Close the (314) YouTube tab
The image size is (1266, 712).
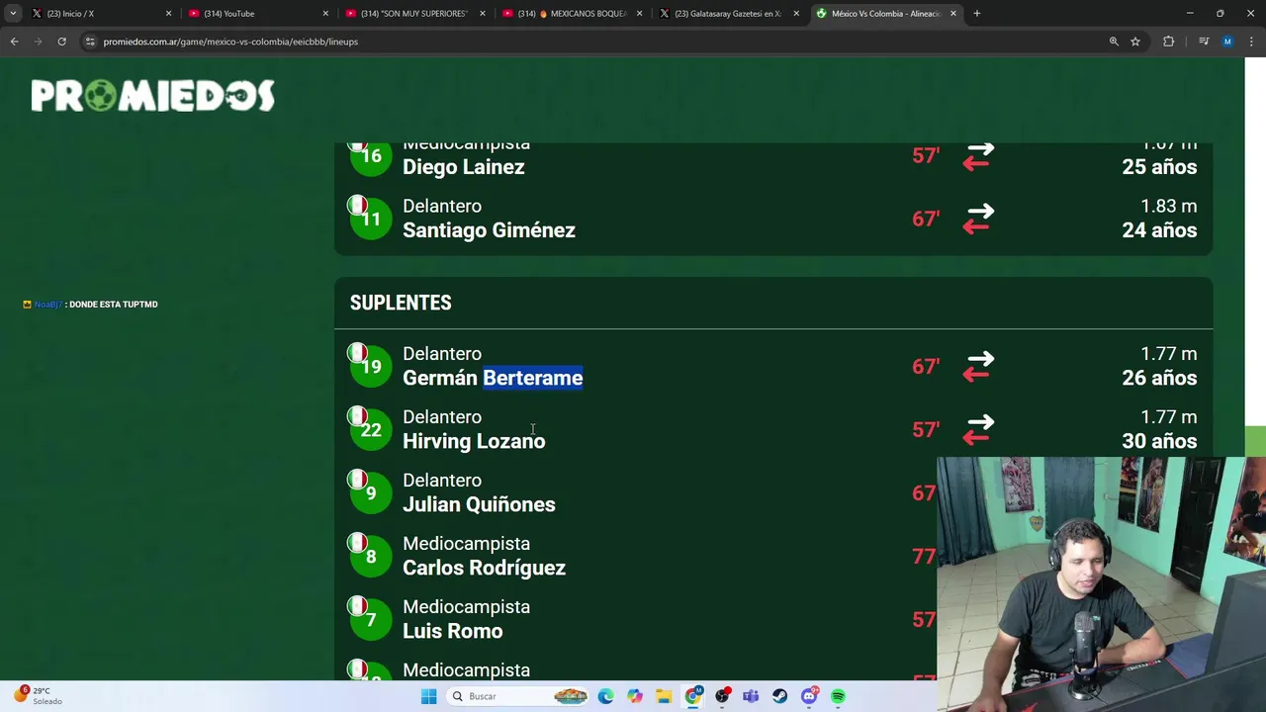(x=325, y=14)
